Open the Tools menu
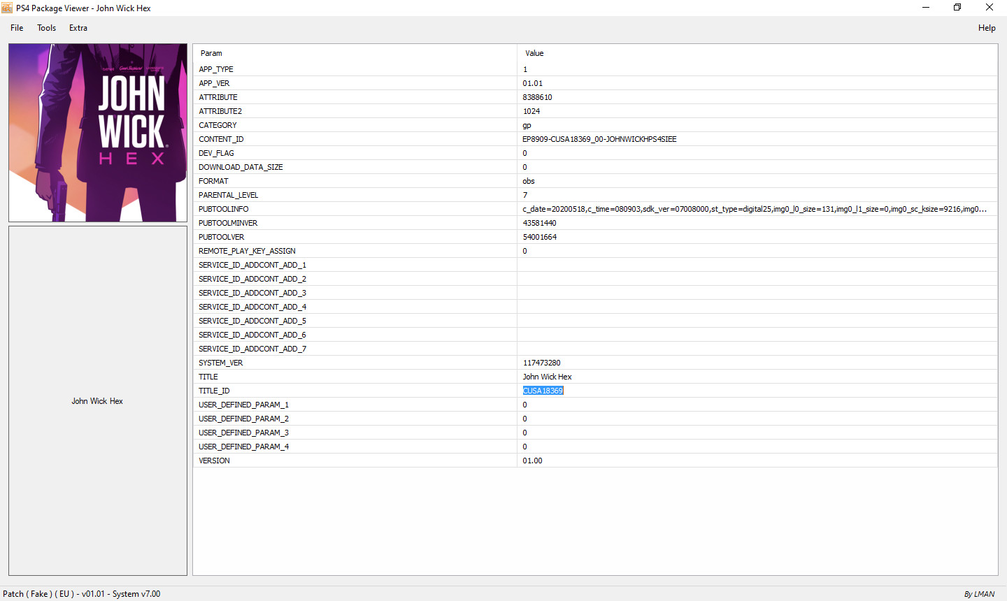Image resolution: width=1007 pixels, height=601 pixels. coord(47,28)
